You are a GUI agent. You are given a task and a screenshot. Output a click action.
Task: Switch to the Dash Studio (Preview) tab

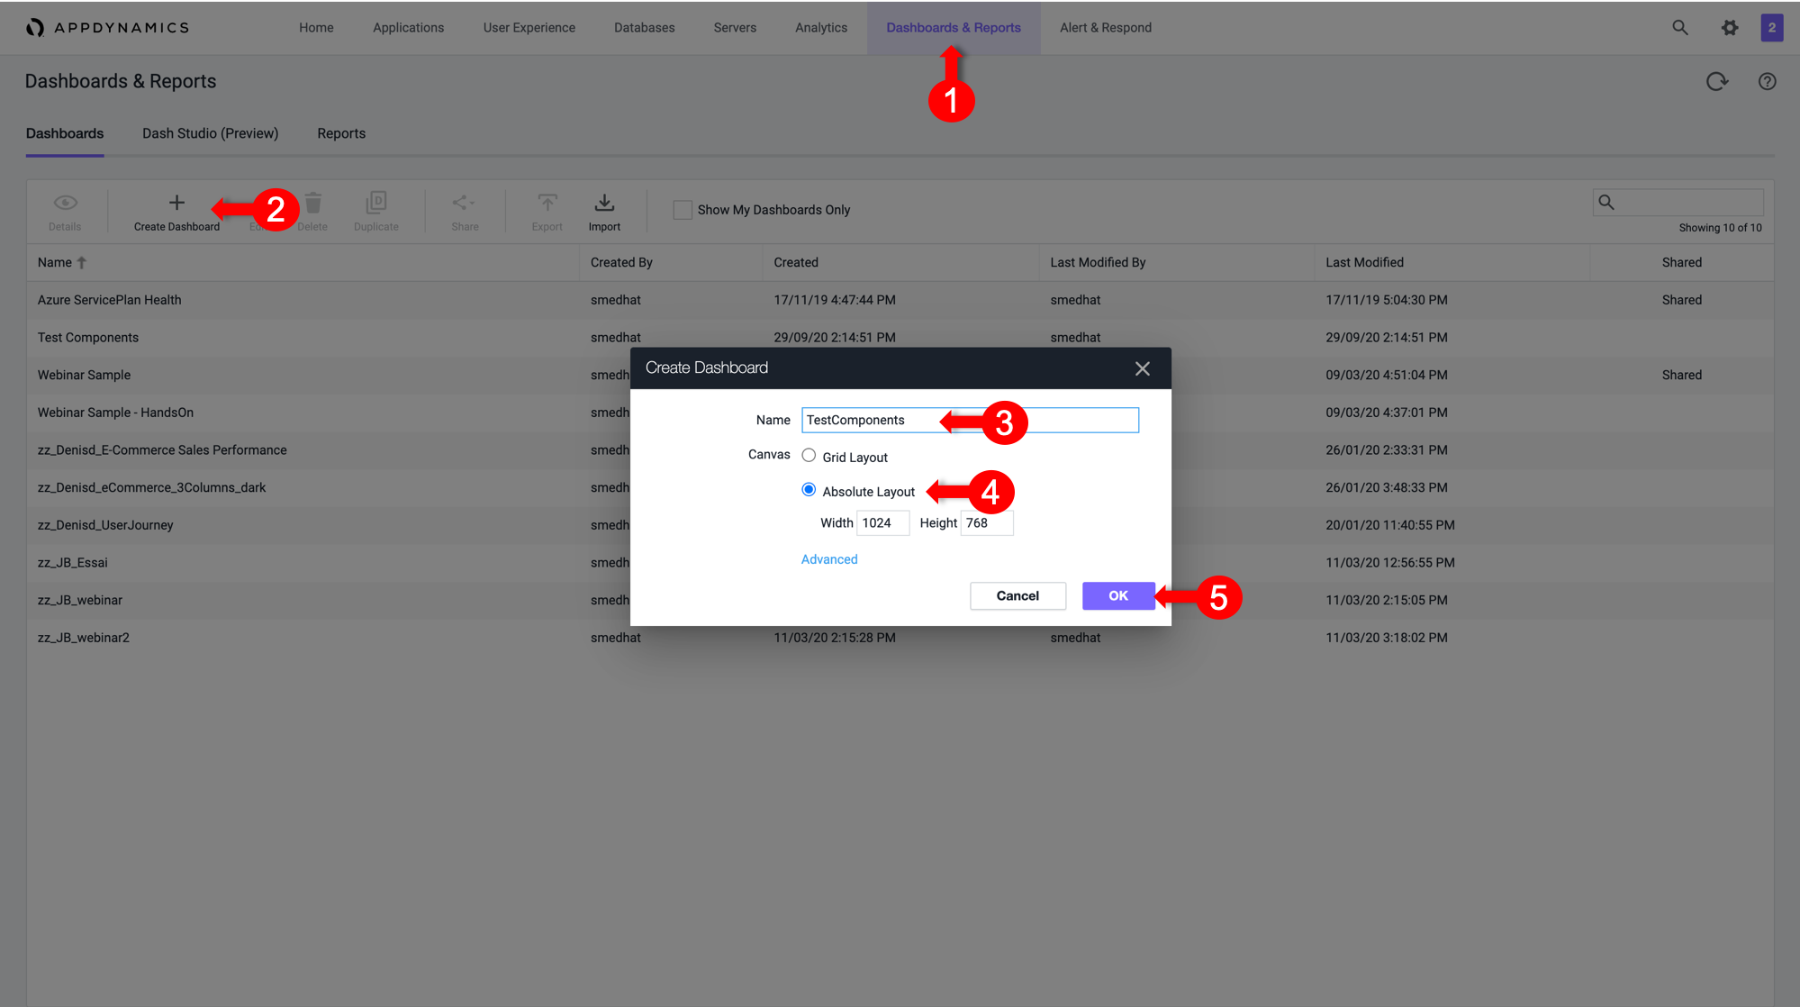210,133
